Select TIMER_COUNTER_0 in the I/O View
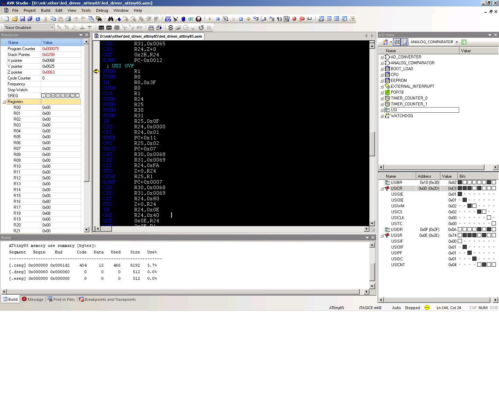Screen dimensions: 499x408 click(x=409, y=98)
